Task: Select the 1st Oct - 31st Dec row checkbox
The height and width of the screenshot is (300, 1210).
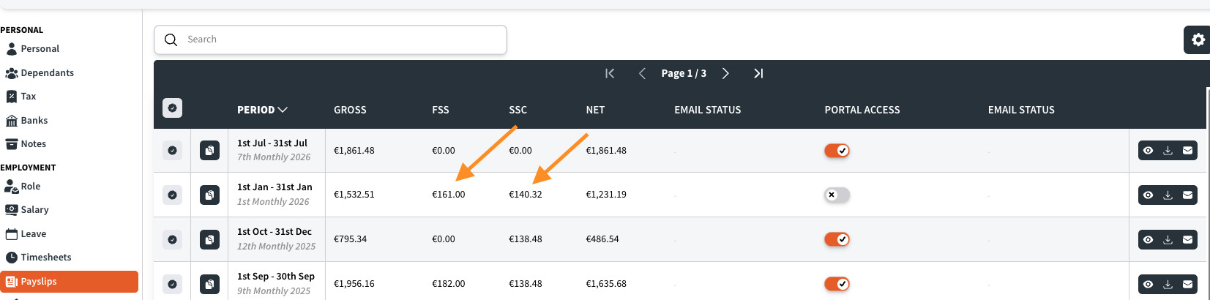Action: [172, 239]
